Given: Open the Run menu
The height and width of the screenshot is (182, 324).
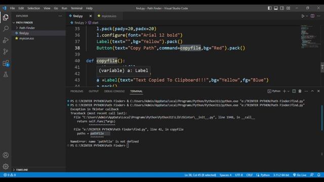Looking at the screenshot, I should pos(64,8).
